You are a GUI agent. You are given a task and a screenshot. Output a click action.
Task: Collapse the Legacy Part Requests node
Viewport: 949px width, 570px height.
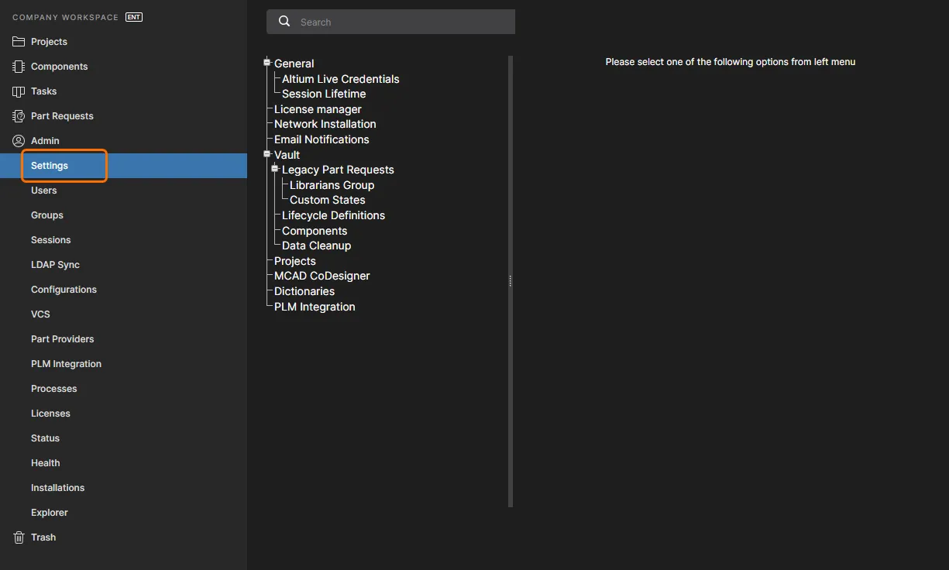click(x=275, y=169)
